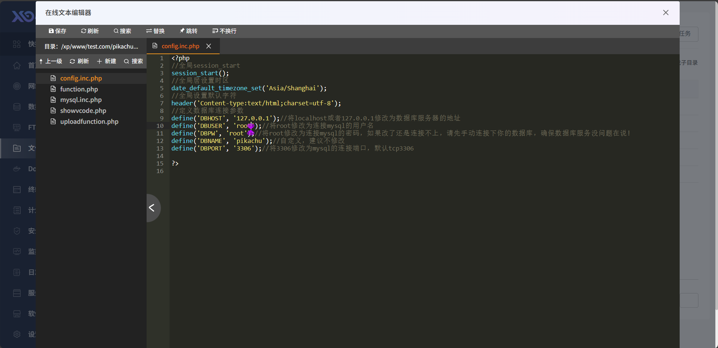Close the online text editor dialog
Screen dimensions: 718x348
click(666, 12)
